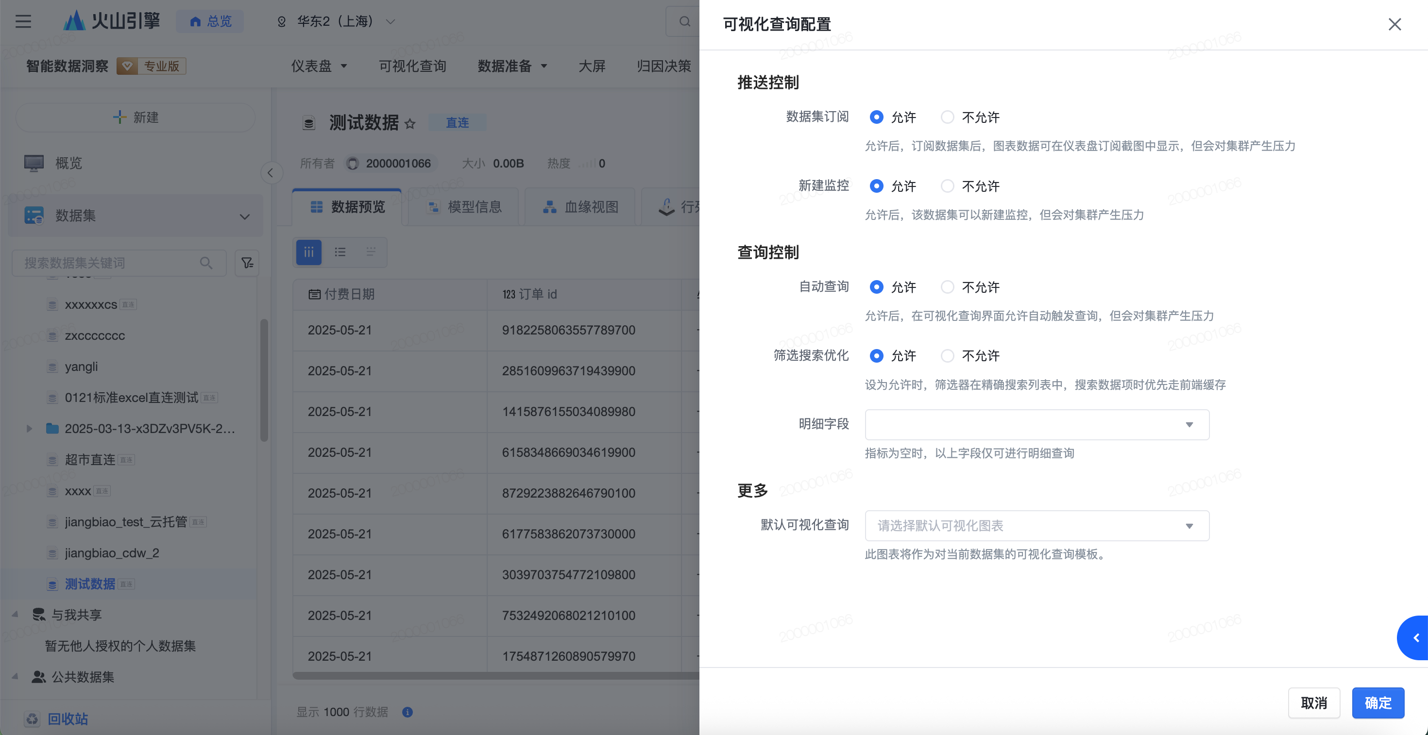This screenshot has width=1428, height=735.
Task: Select the column grid view icon
Action: [309, 252]
